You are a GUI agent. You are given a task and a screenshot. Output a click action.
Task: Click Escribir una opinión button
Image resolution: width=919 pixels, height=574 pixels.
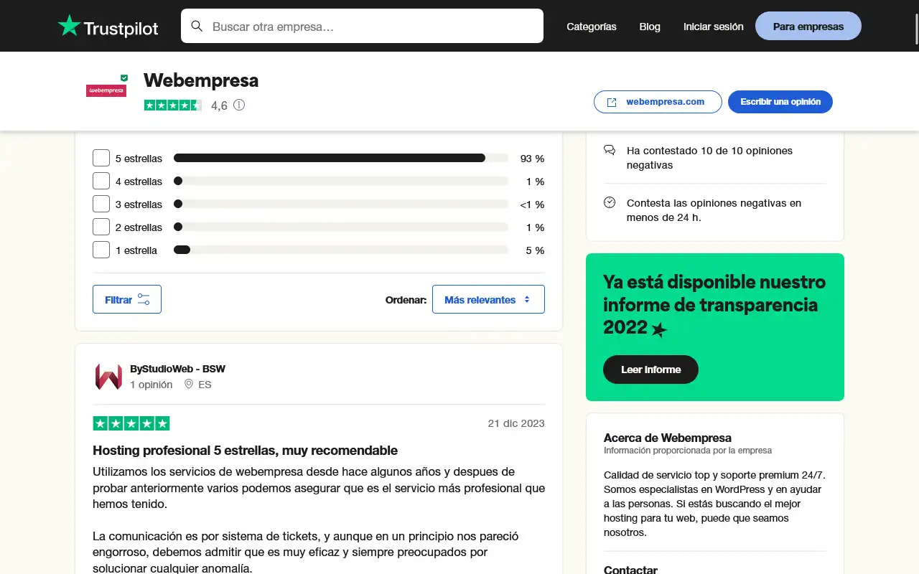[780, 102]
